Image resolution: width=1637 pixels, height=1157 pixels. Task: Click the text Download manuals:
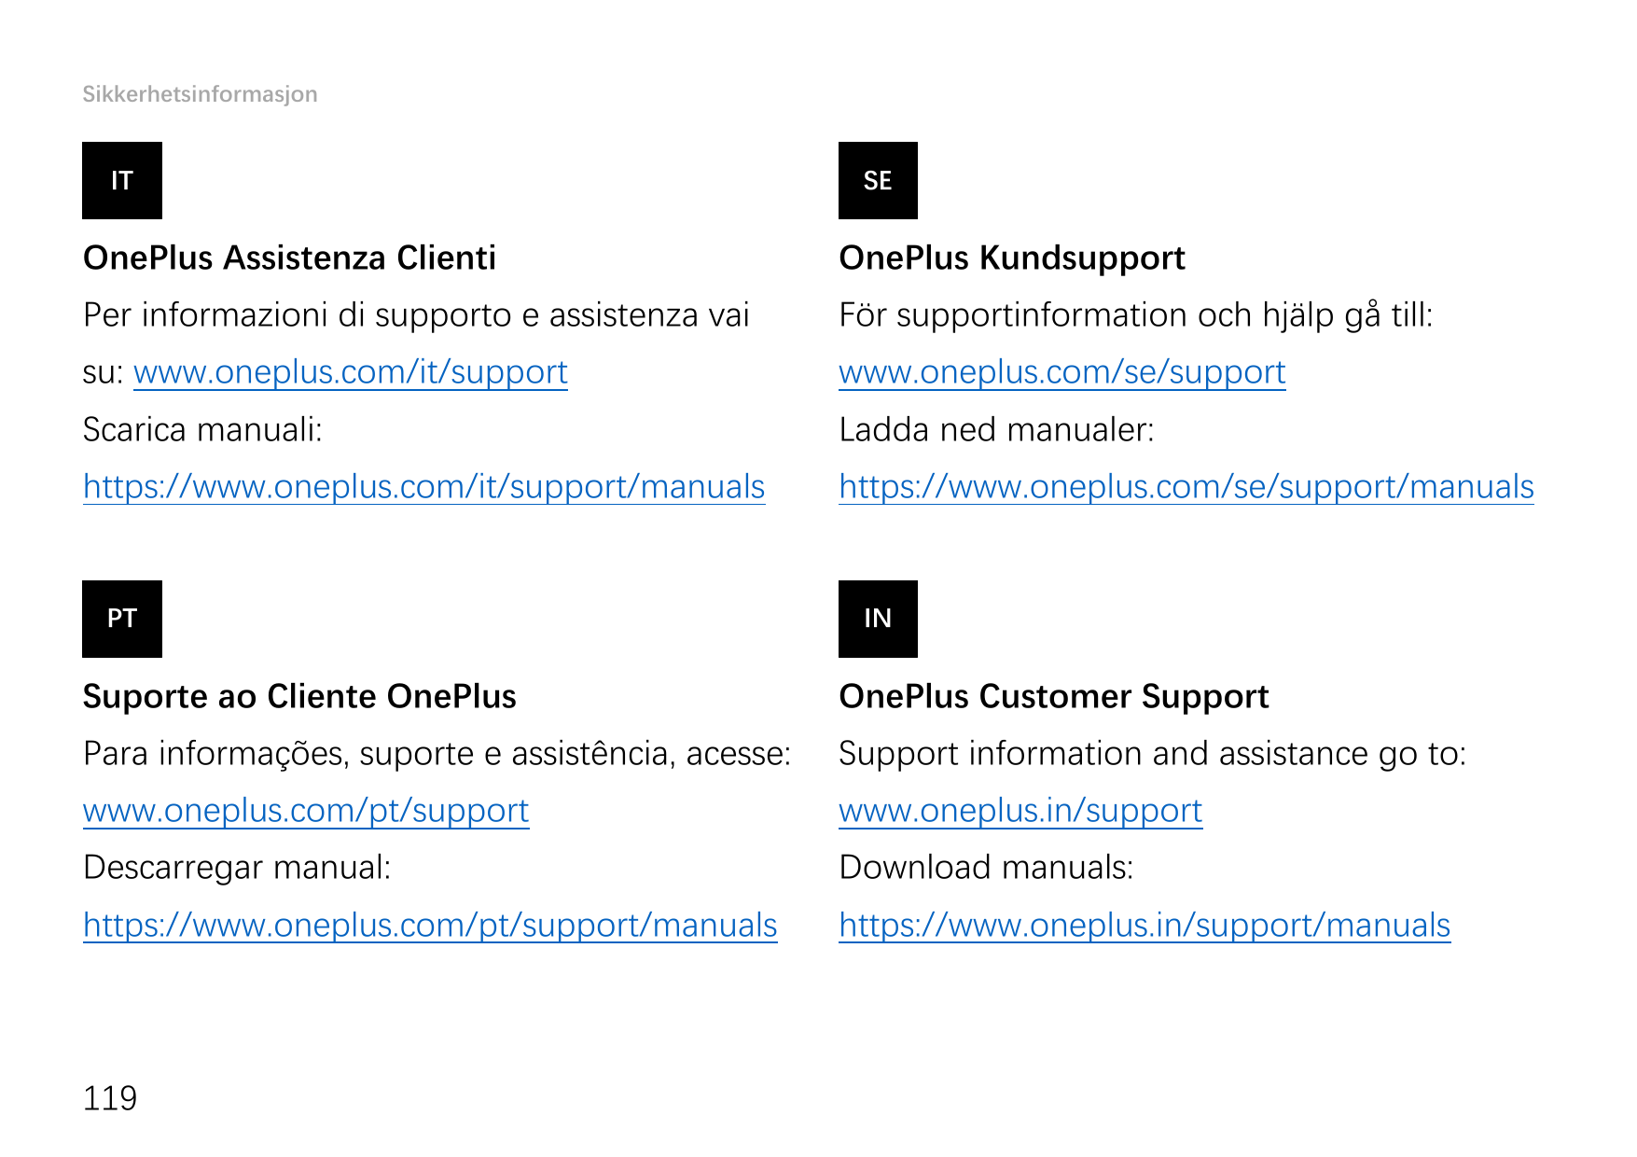(986, 868)
